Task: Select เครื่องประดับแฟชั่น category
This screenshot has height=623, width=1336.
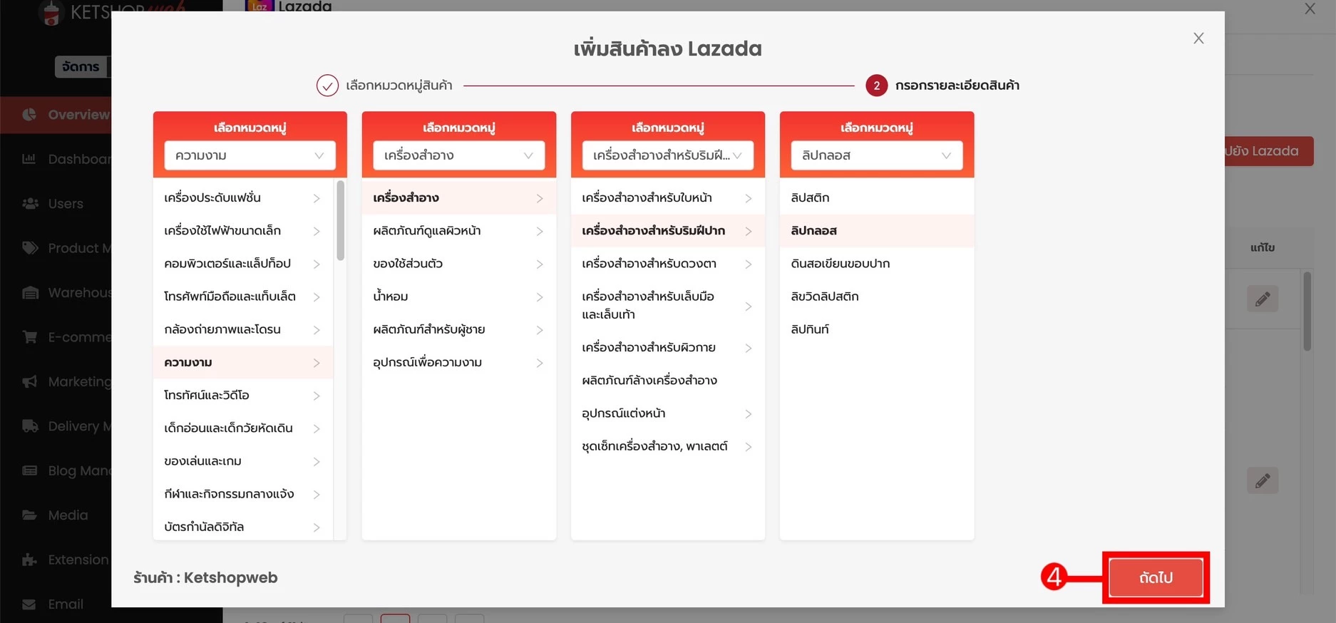Action: (242, 197)
